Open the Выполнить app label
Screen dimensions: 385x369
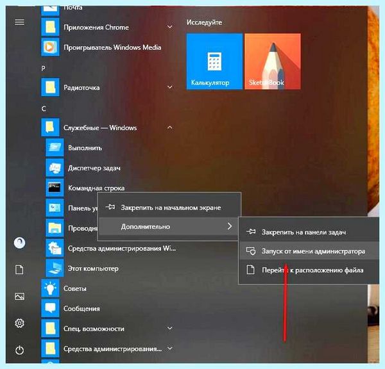coord(85,148)
